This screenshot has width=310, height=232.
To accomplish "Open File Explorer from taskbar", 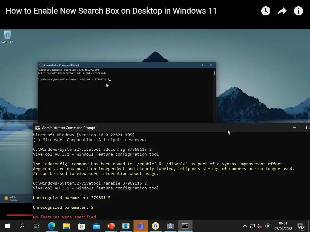I will click(x=67, y=226).
